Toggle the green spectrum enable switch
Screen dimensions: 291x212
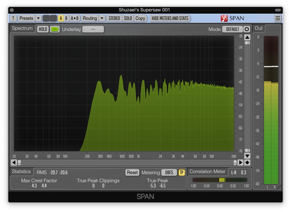click(55, 29)
